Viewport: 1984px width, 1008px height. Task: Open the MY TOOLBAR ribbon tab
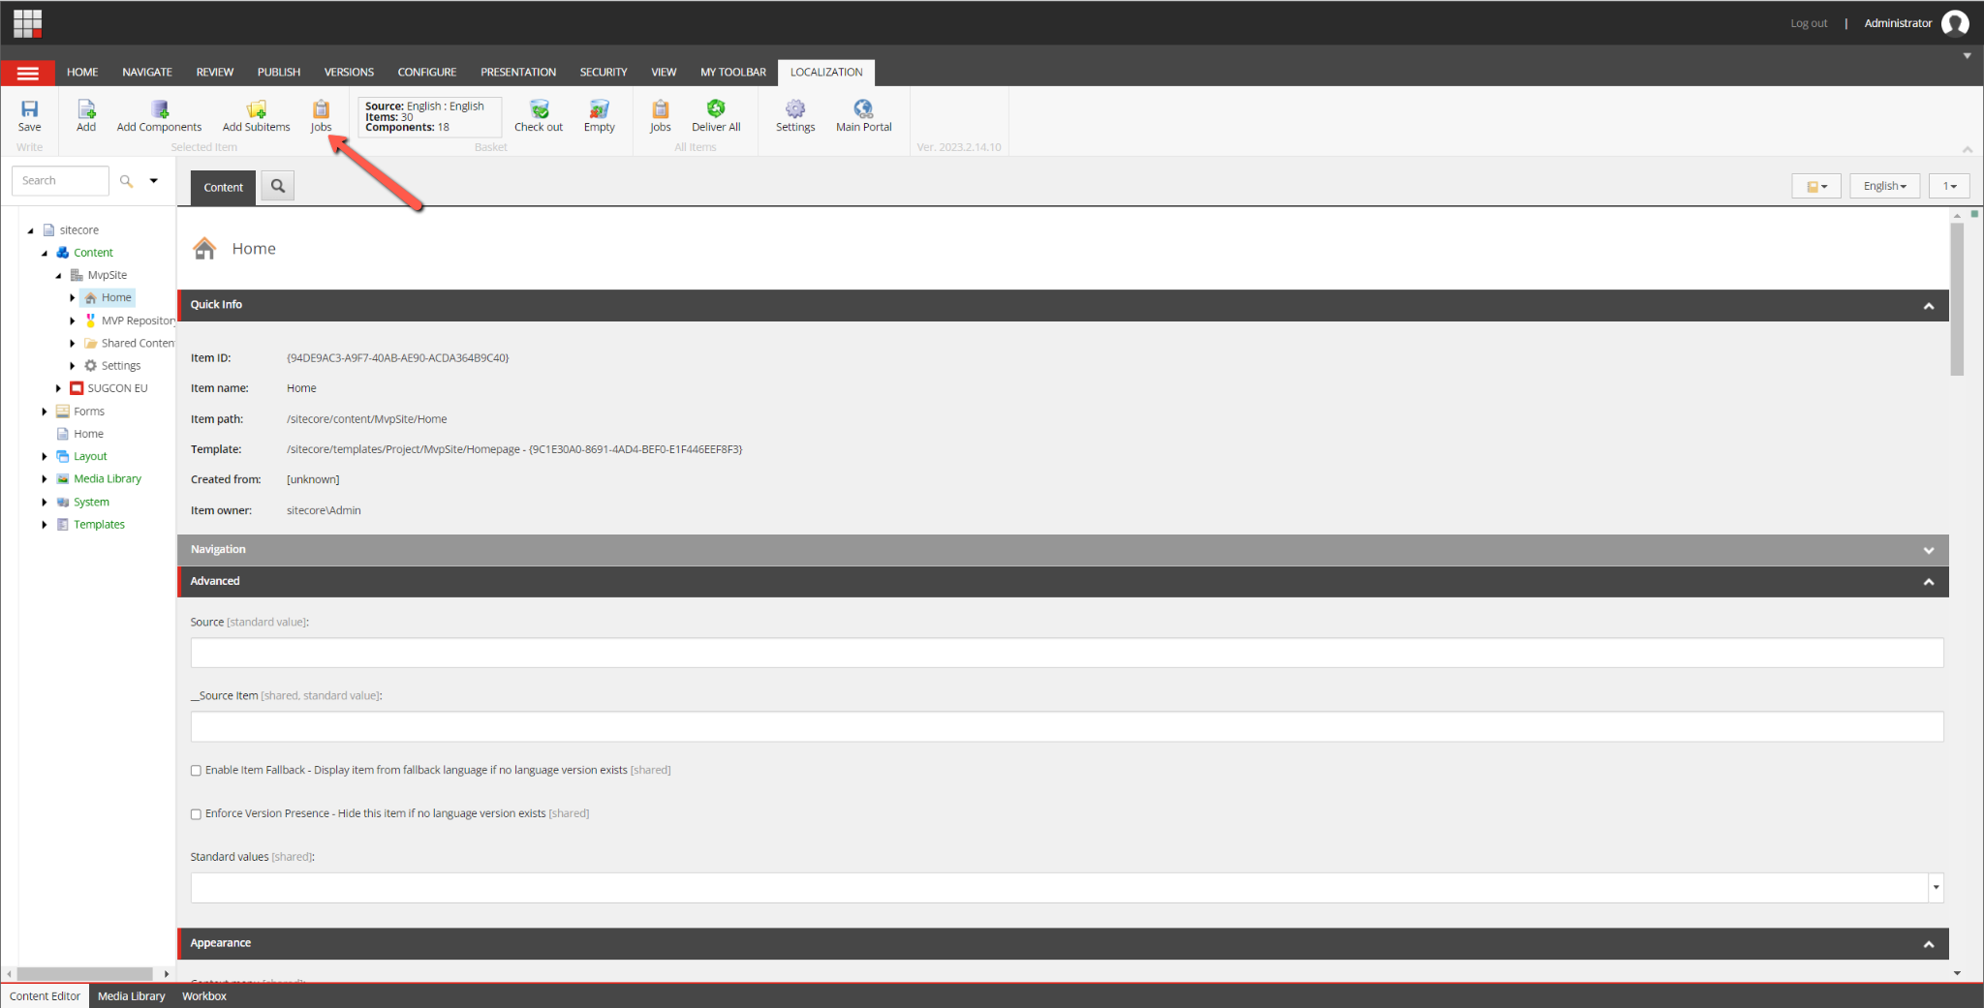[733, 73]
